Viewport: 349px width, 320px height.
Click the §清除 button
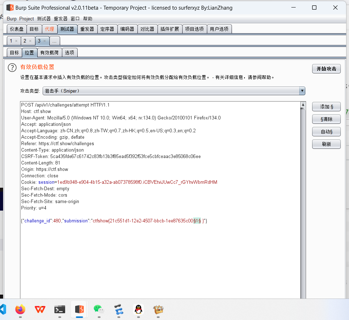point(326,119)
